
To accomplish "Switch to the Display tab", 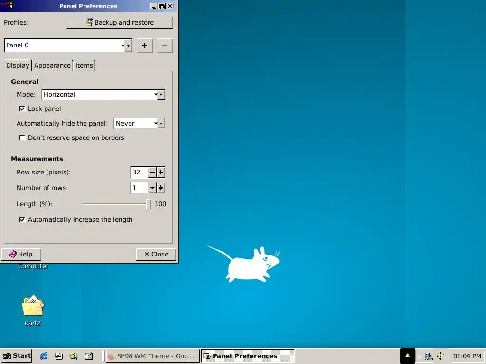I will coord(18,65).
